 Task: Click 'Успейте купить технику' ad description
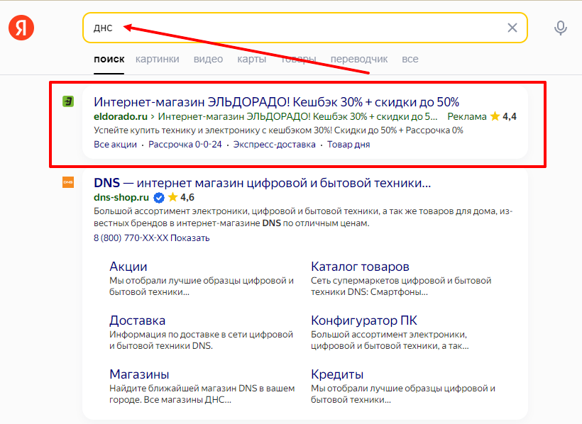click(x=278, y=130)
